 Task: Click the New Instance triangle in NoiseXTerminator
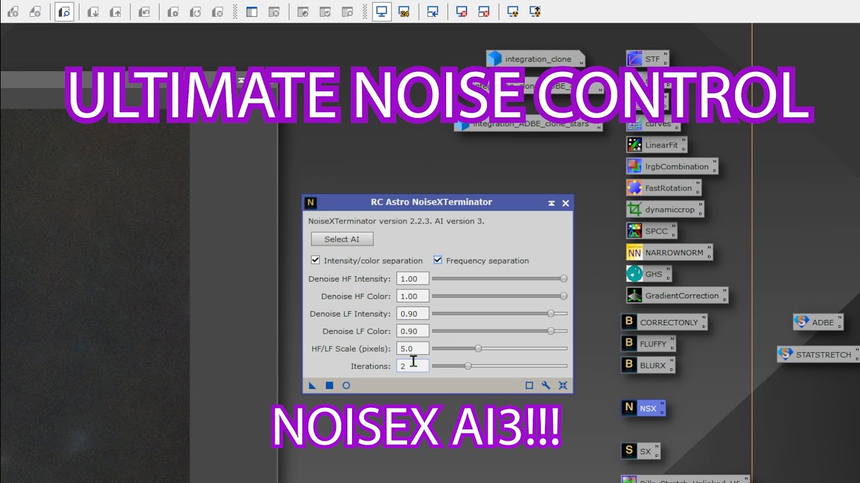312,385
